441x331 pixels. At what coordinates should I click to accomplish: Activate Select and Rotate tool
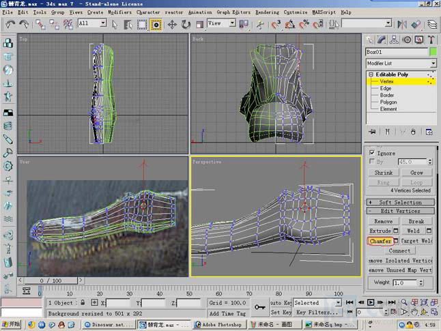(x=186, y=25)
